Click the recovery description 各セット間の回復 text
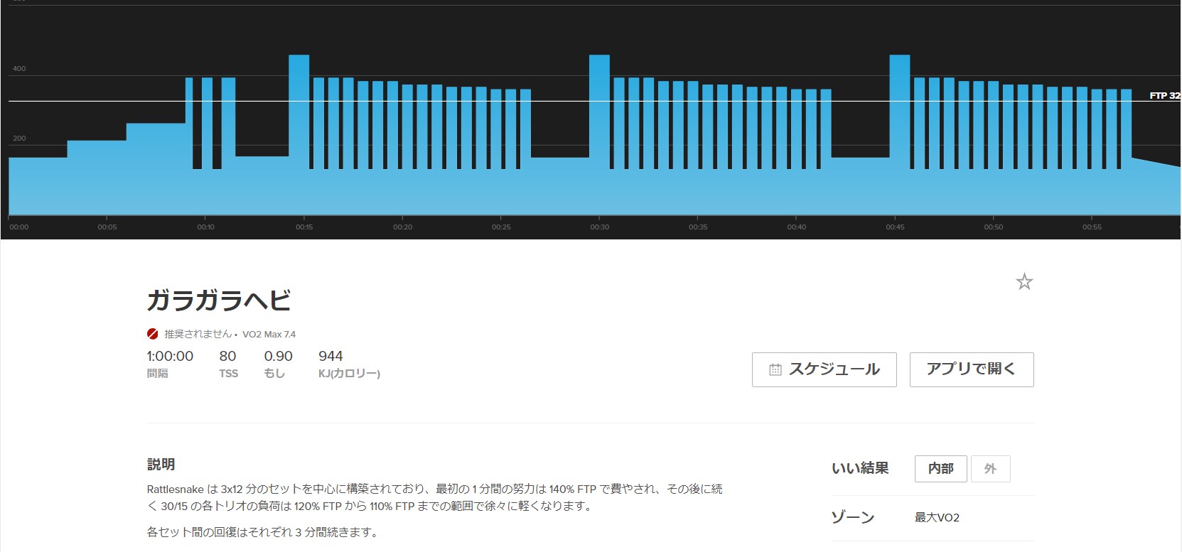Screen dimensions: 1182x552 coord(262,532)
